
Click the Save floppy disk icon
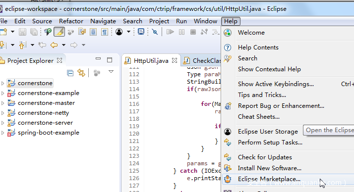pos(22,32)
